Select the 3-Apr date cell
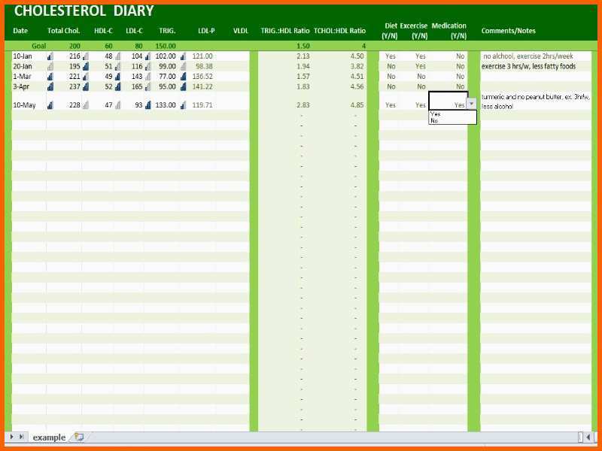This screenshot has height=451, width=602. pos(21,86)
